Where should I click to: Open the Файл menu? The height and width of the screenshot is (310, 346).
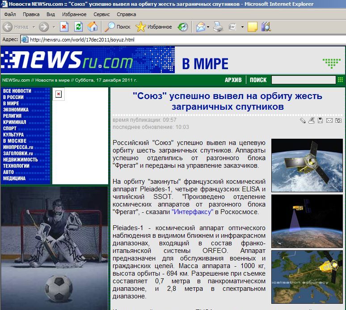coord(10,14)
